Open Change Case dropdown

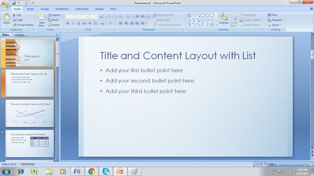click(x=103, y=23)
